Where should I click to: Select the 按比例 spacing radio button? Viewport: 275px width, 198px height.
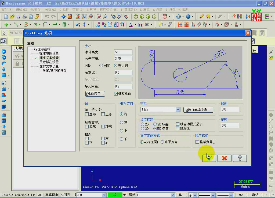(x=115, y=66)
